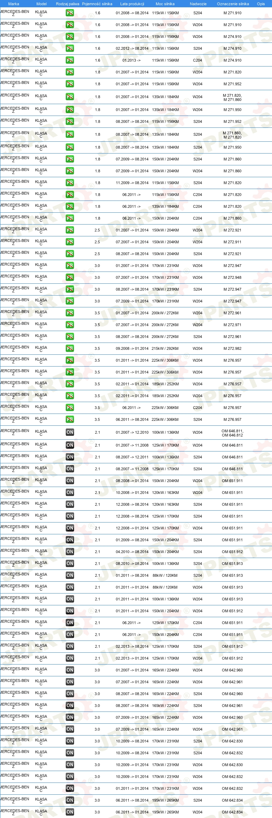Image resolution: width=272 pixels, height=818 pixels.
Task: Click engine code OM 646.811, OM 646.812
Action: tap(232, 433)
